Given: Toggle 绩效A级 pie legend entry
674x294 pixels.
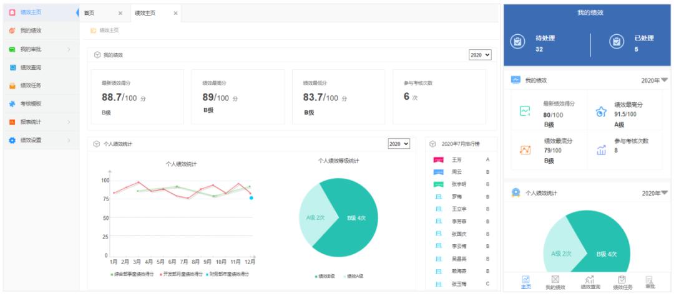Looking at the screenshot, I should [353, 276].
